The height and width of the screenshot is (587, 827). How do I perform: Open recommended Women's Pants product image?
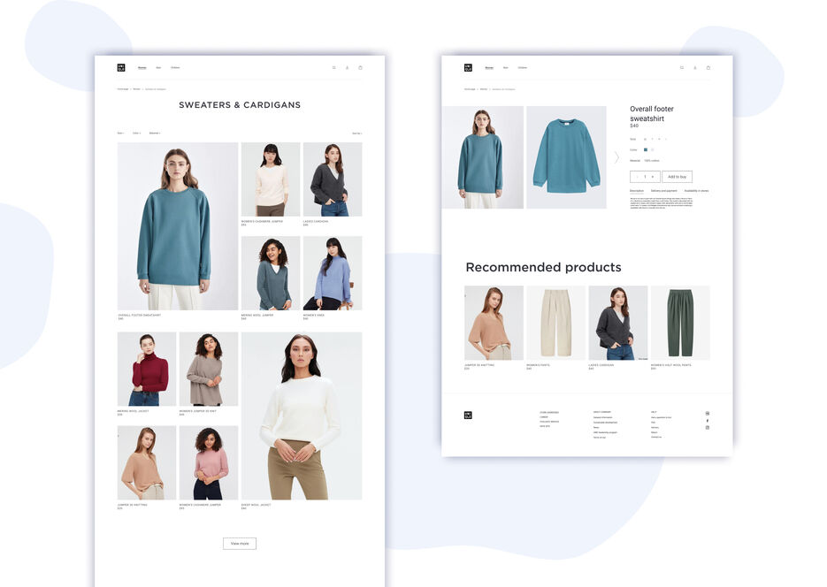556,323
